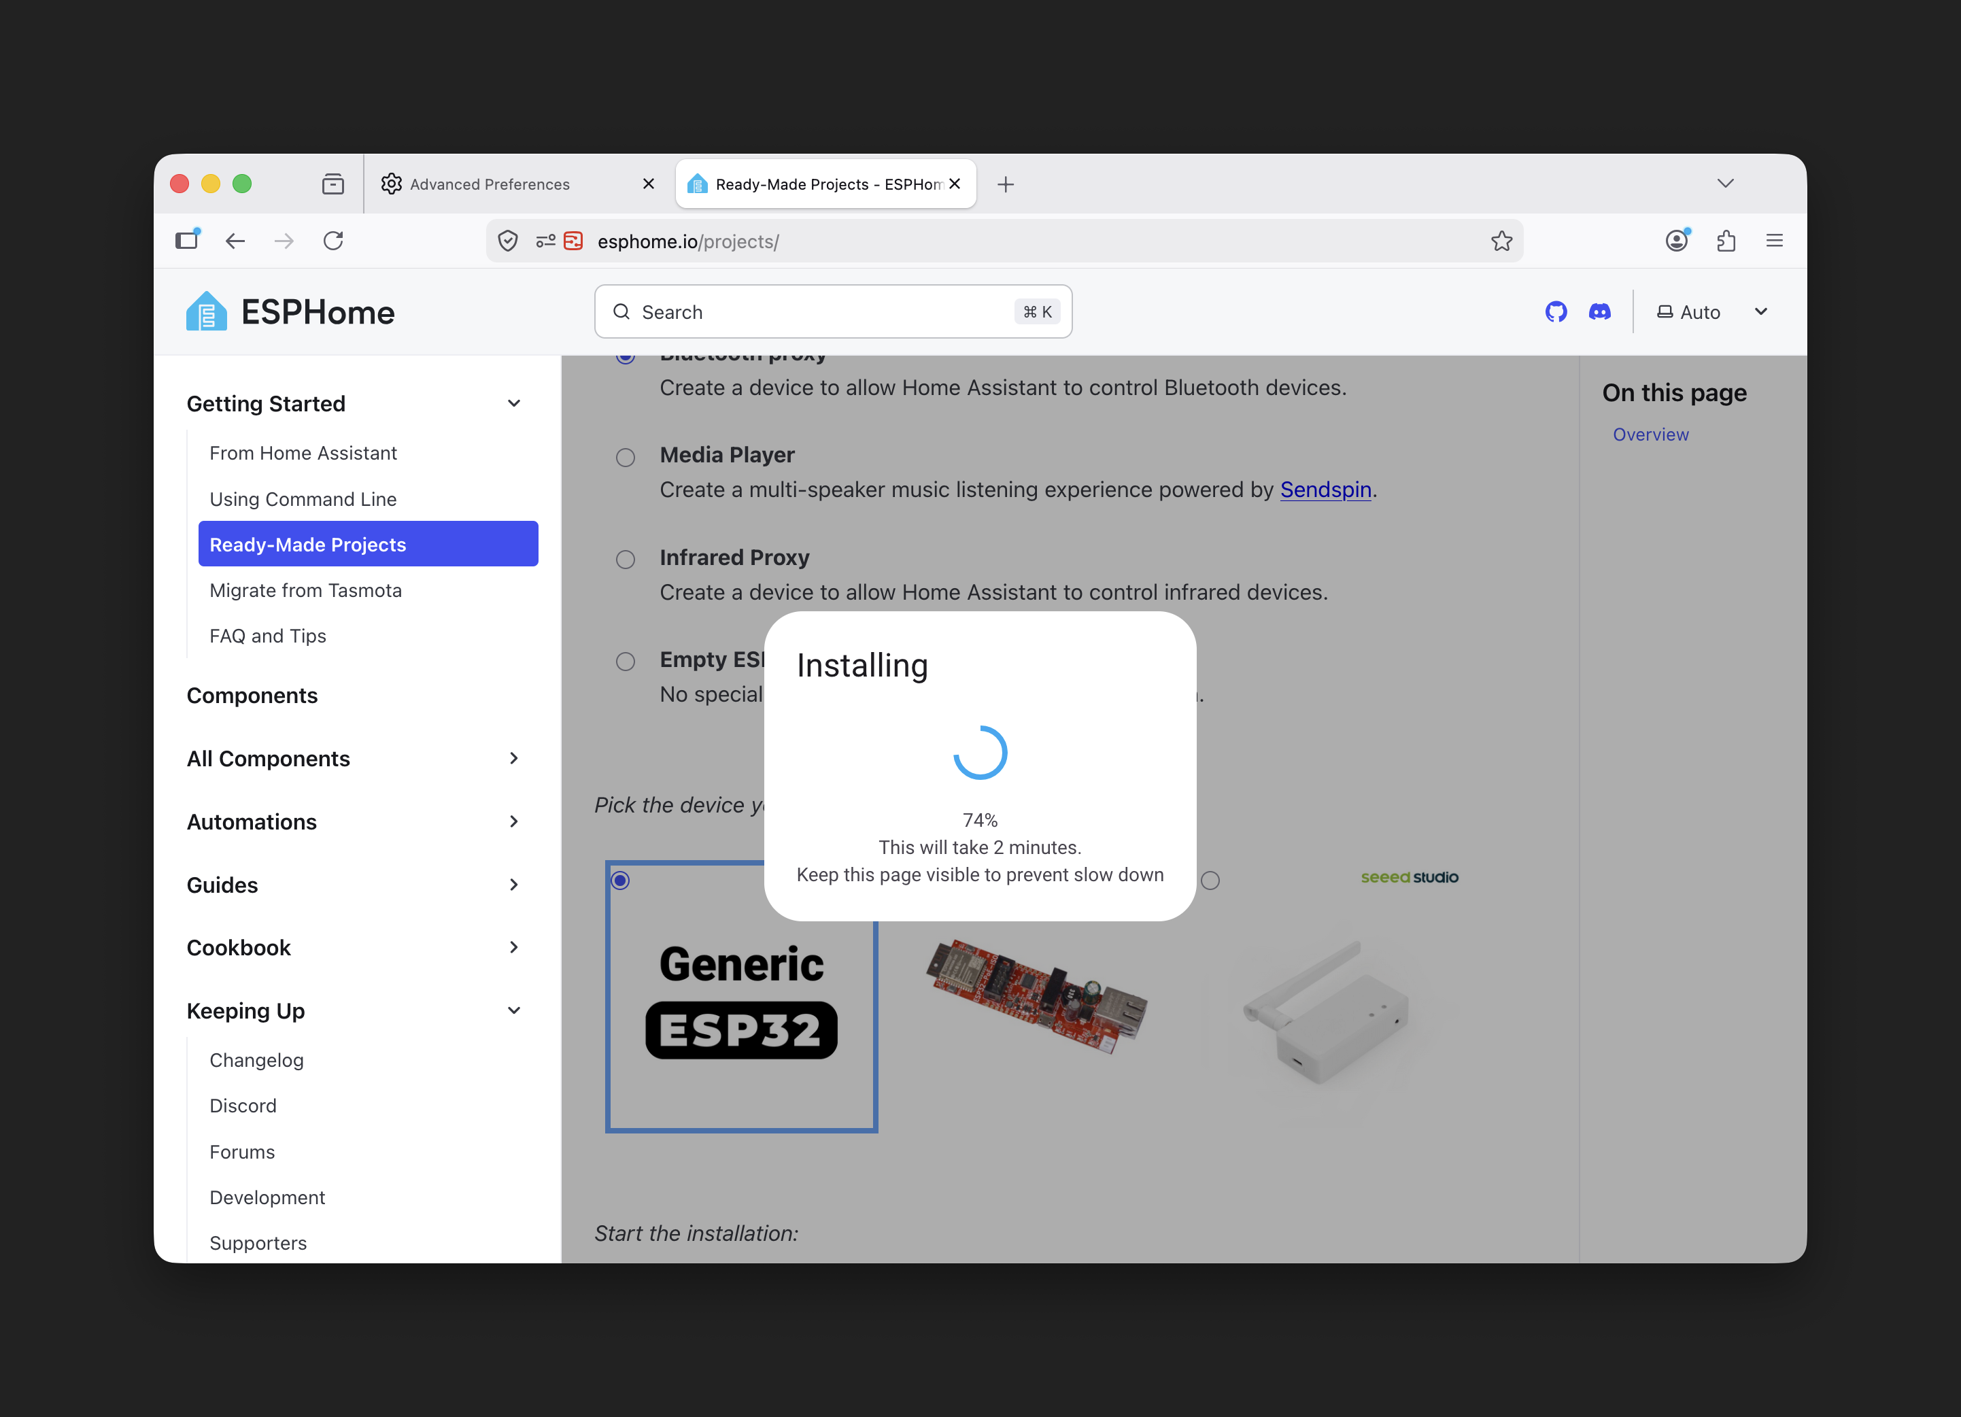The height and width of the screenshot is (1417, 1961).
Task: Follow the Sendspin hyperlink
Action: pos(1325,490)
